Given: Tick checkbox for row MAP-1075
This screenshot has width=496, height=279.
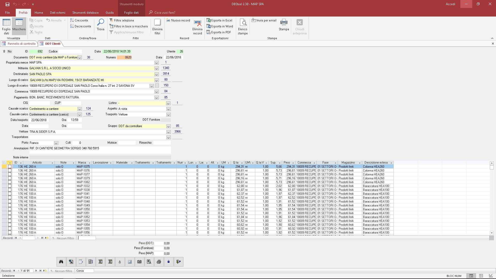Looking at the screenshot, I should click(x=10, y=167).
